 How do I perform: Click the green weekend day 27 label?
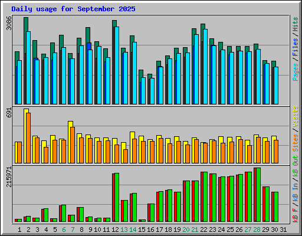click(248, 230)
